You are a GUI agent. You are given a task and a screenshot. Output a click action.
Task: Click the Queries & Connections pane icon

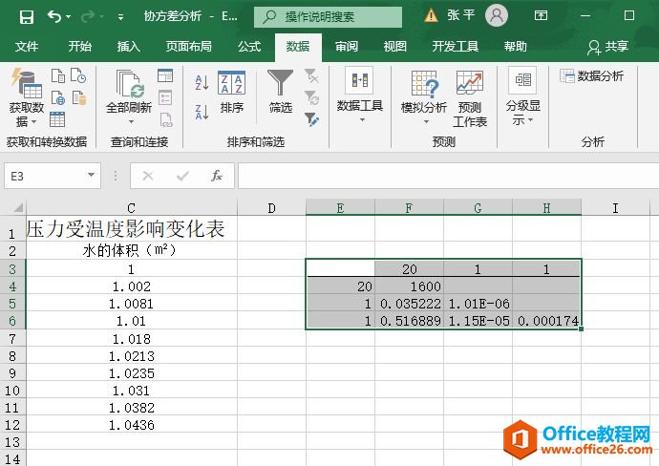click(165, 75)
